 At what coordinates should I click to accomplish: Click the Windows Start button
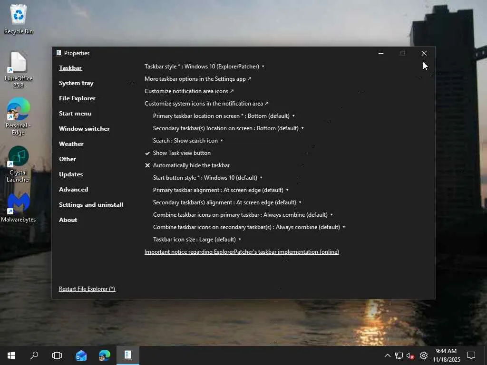11,355
